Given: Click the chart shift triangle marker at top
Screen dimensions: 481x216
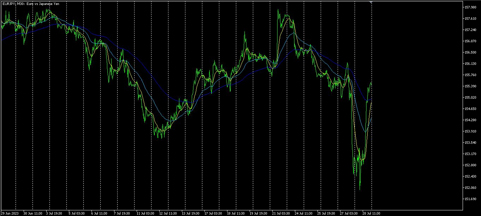Looking at the screenshot, I should 371,2.
